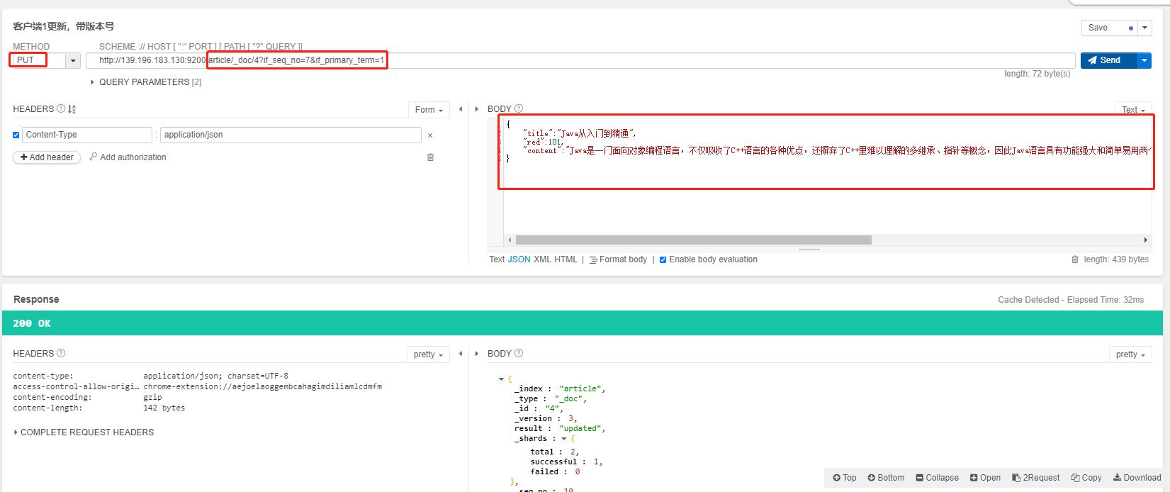Click the request title text at the top of the request
This screenshot has width=1170, height=492.
pos(64,26)
